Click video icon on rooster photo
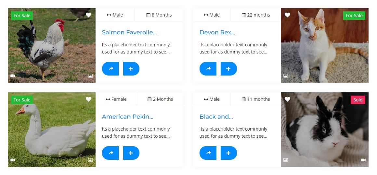Image resolution: width=377 pixels, height=175 pixels. [13, 76]
